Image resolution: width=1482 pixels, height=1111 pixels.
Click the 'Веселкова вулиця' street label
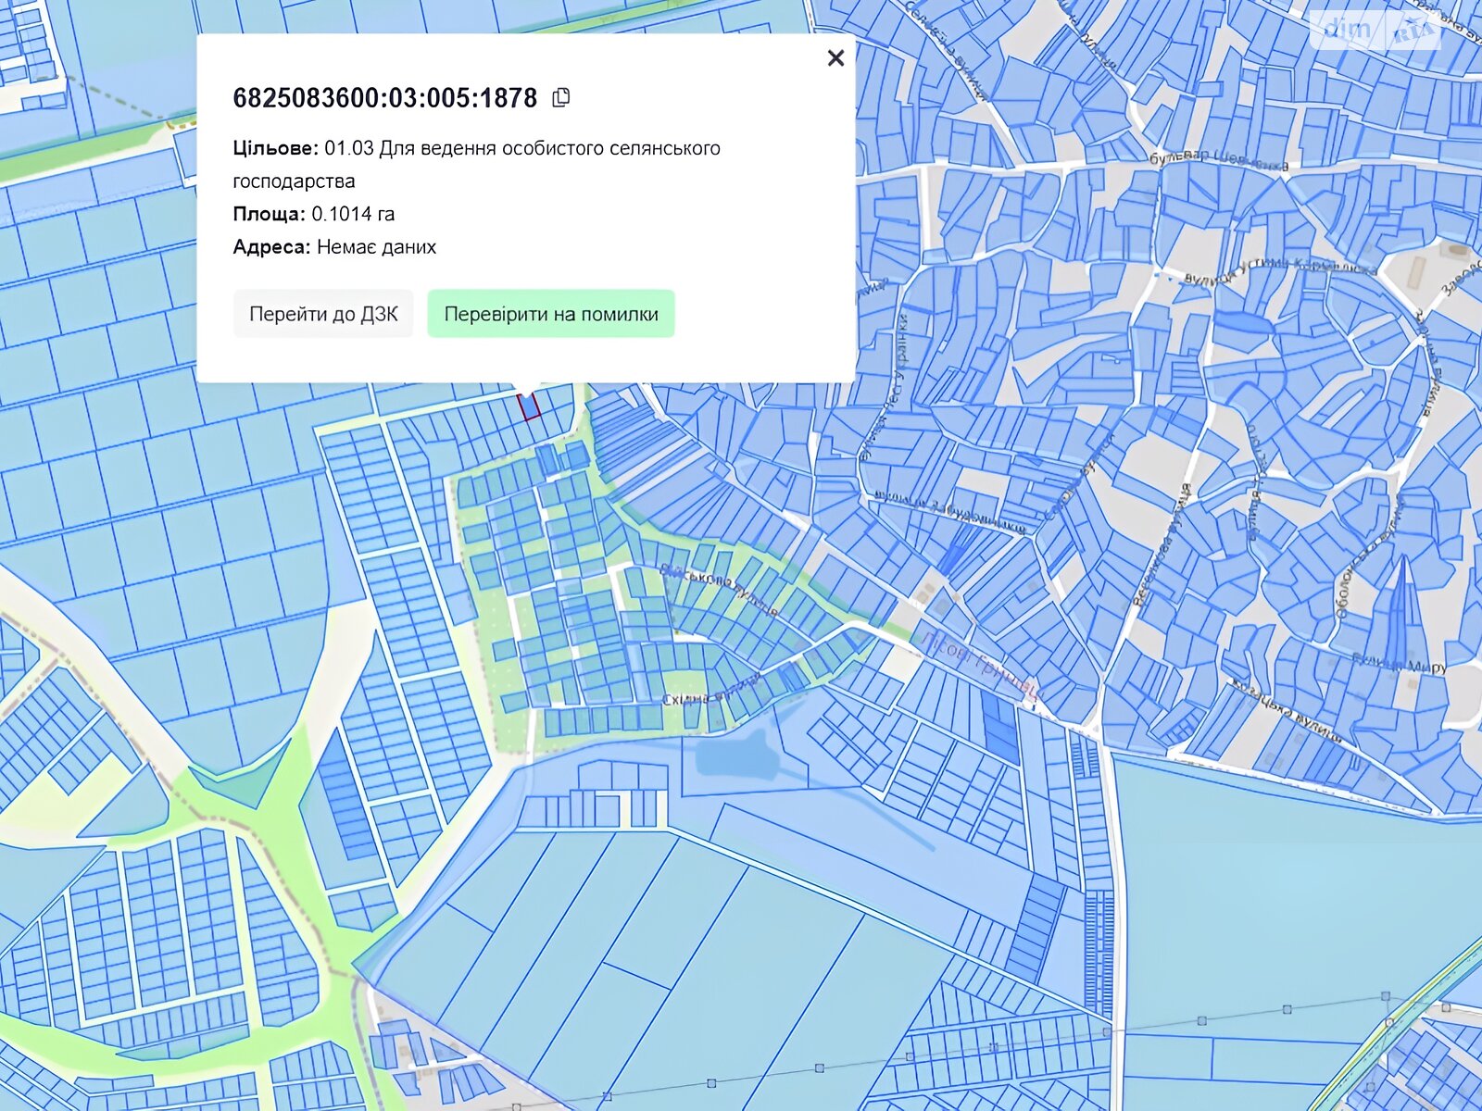point(1161,544)
